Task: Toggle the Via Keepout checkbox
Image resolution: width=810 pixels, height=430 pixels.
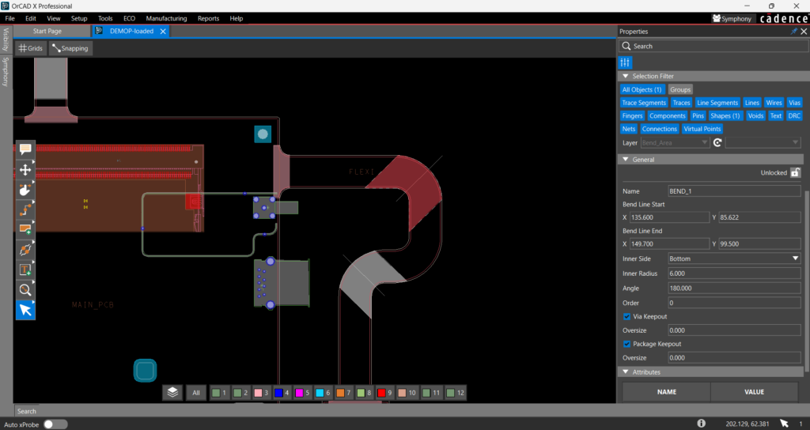Action: [626, 316]
